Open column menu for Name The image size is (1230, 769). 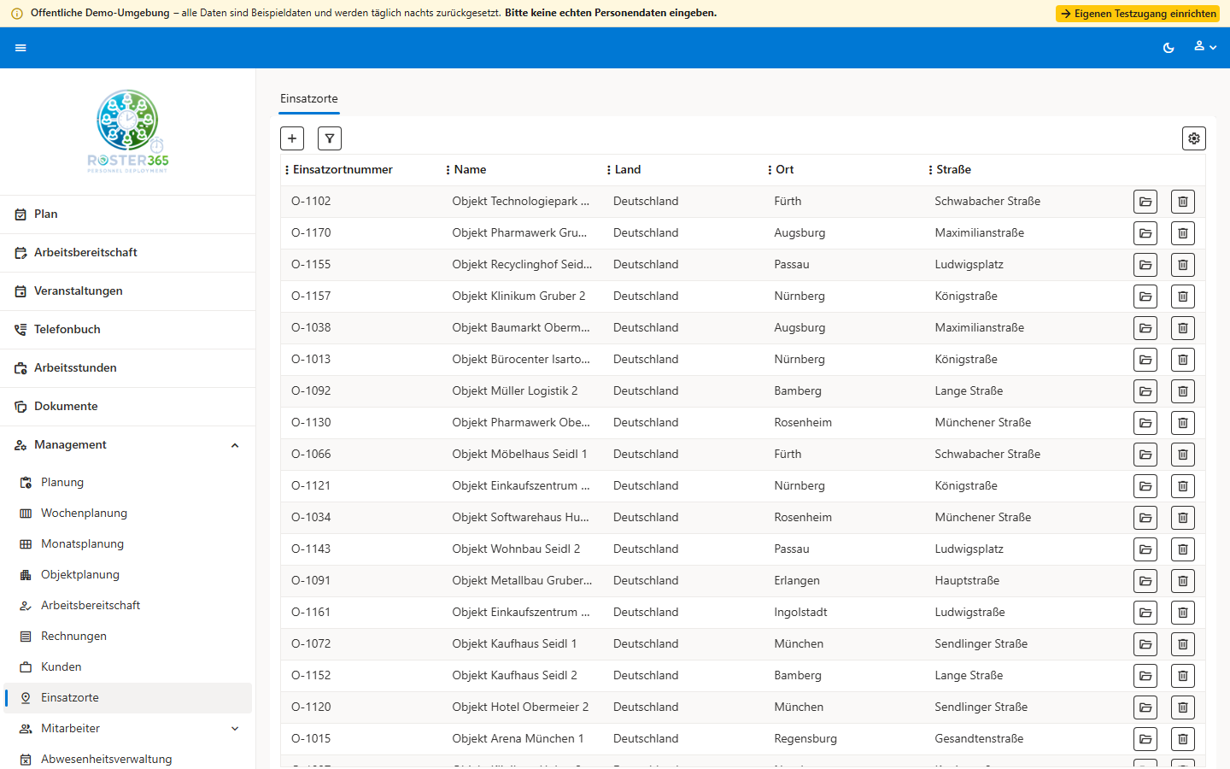[448, 170]
